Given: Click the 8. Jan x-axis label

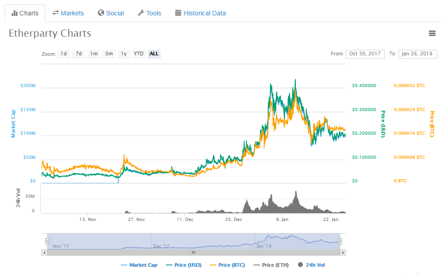Looking at the screenshot, I should (x=282, y=220).
